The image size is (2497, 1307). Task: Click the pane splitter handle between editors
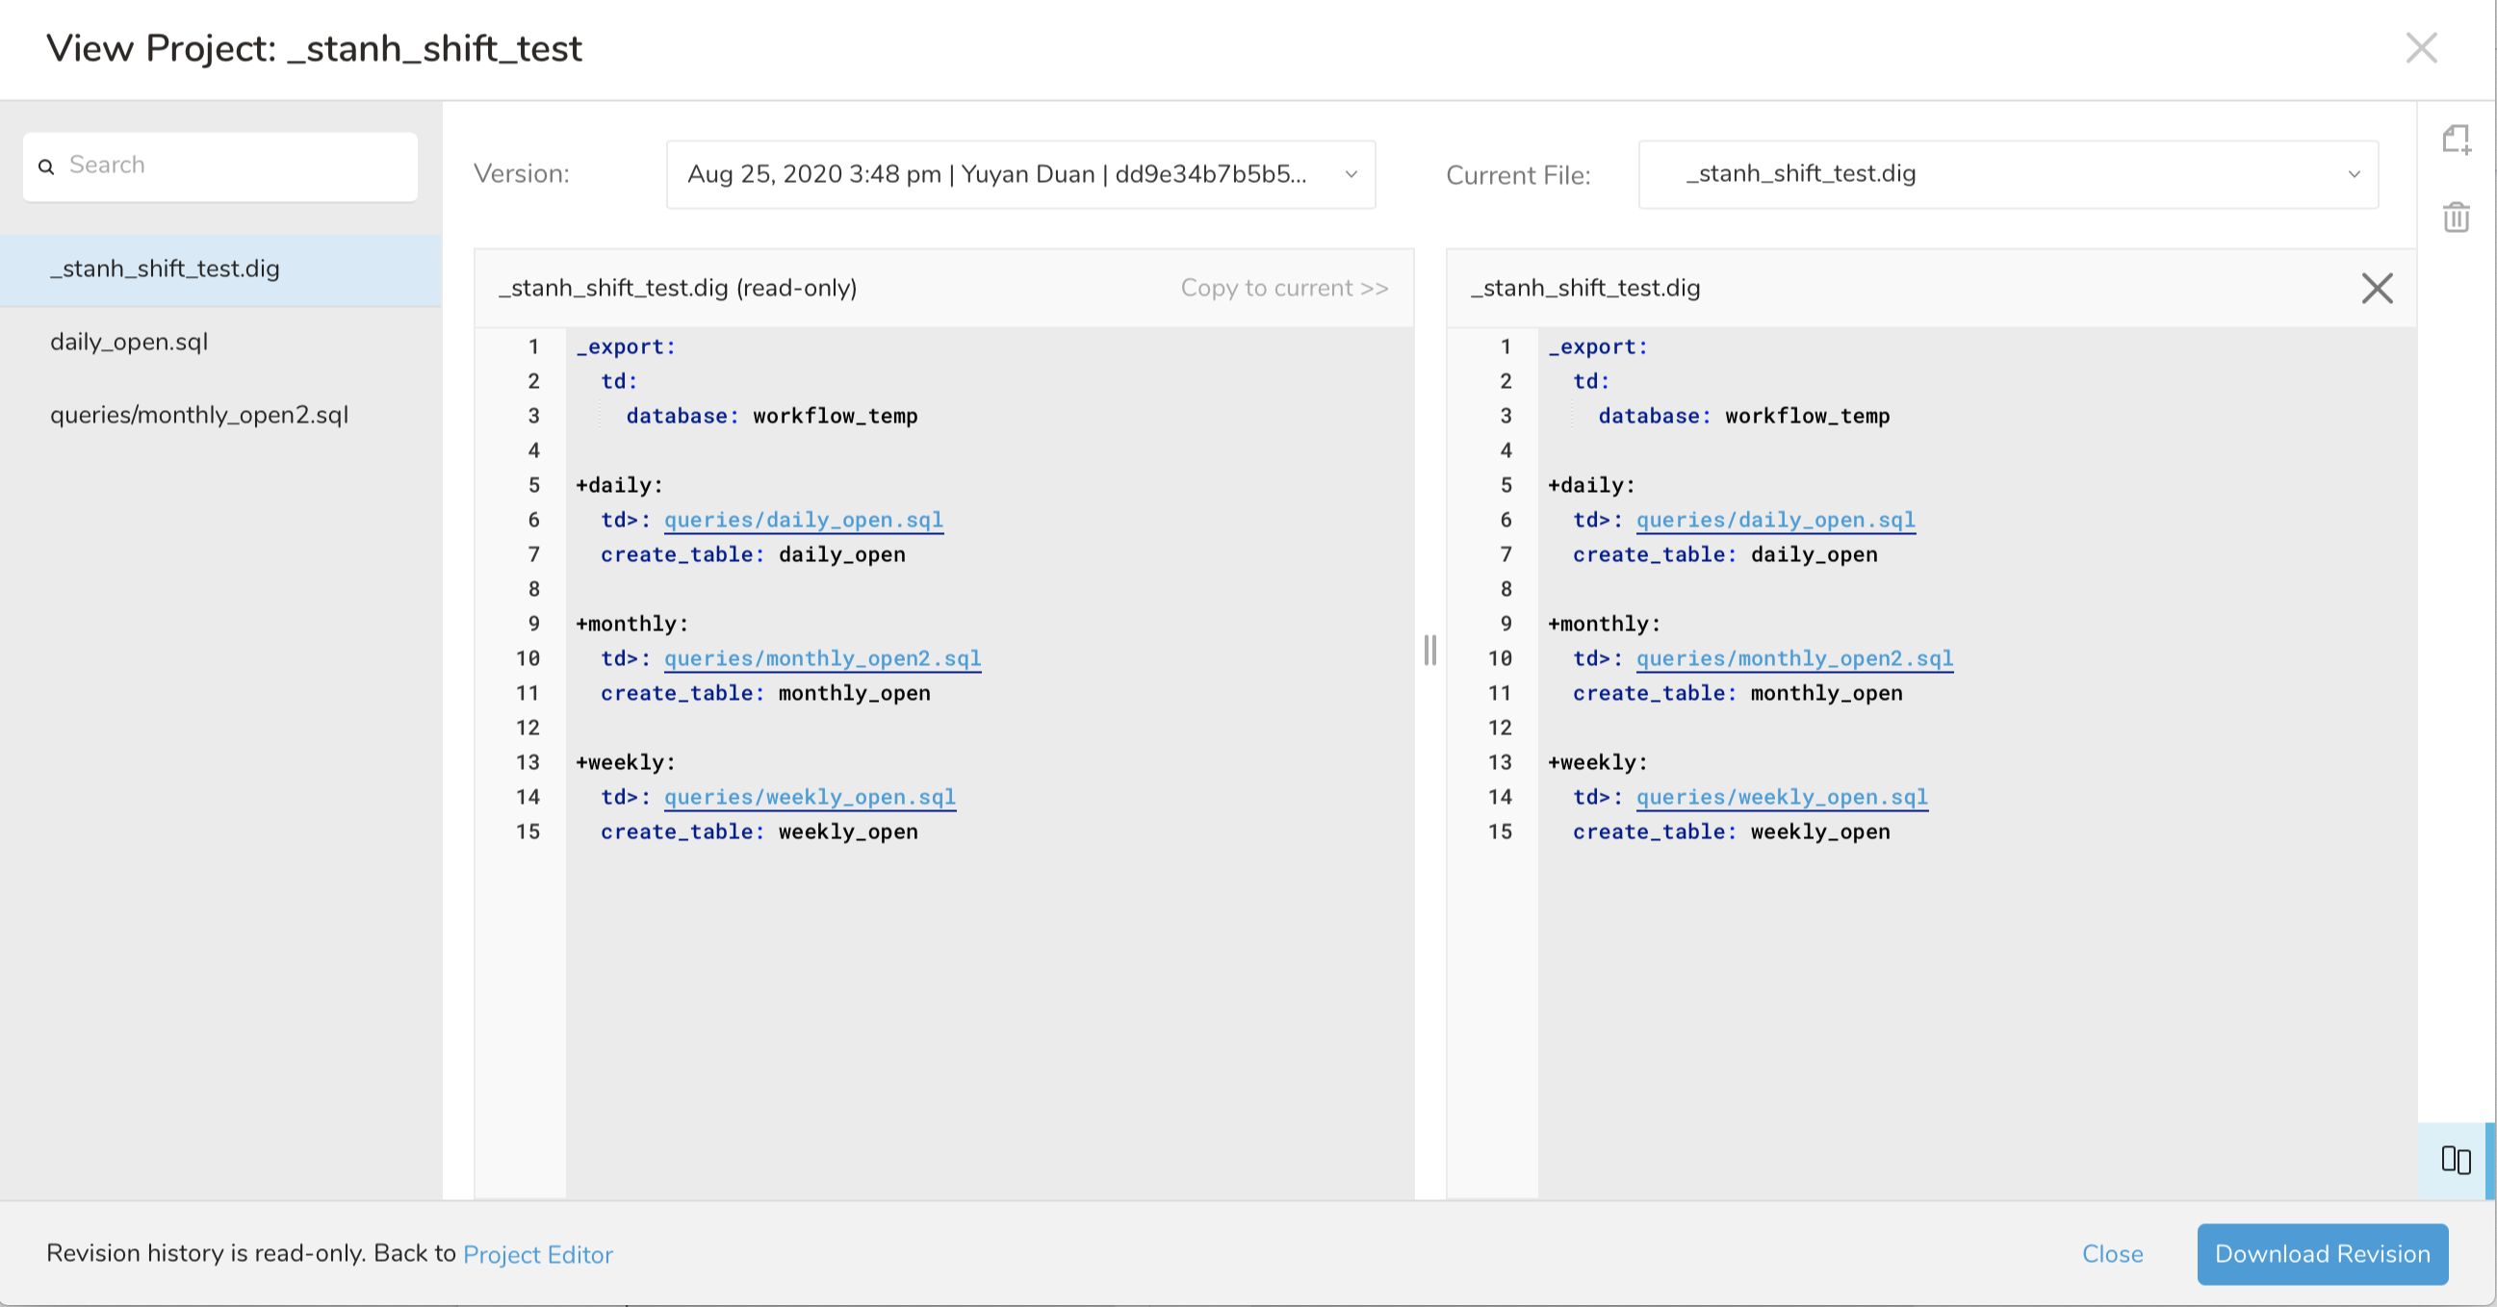click(1429, 649)
